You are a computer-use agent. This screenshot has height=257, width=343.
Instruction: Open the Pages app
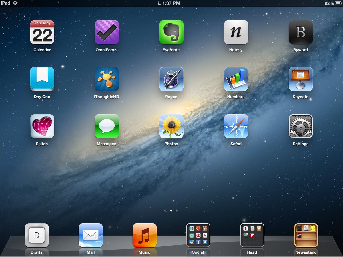[x=171, y=79]
